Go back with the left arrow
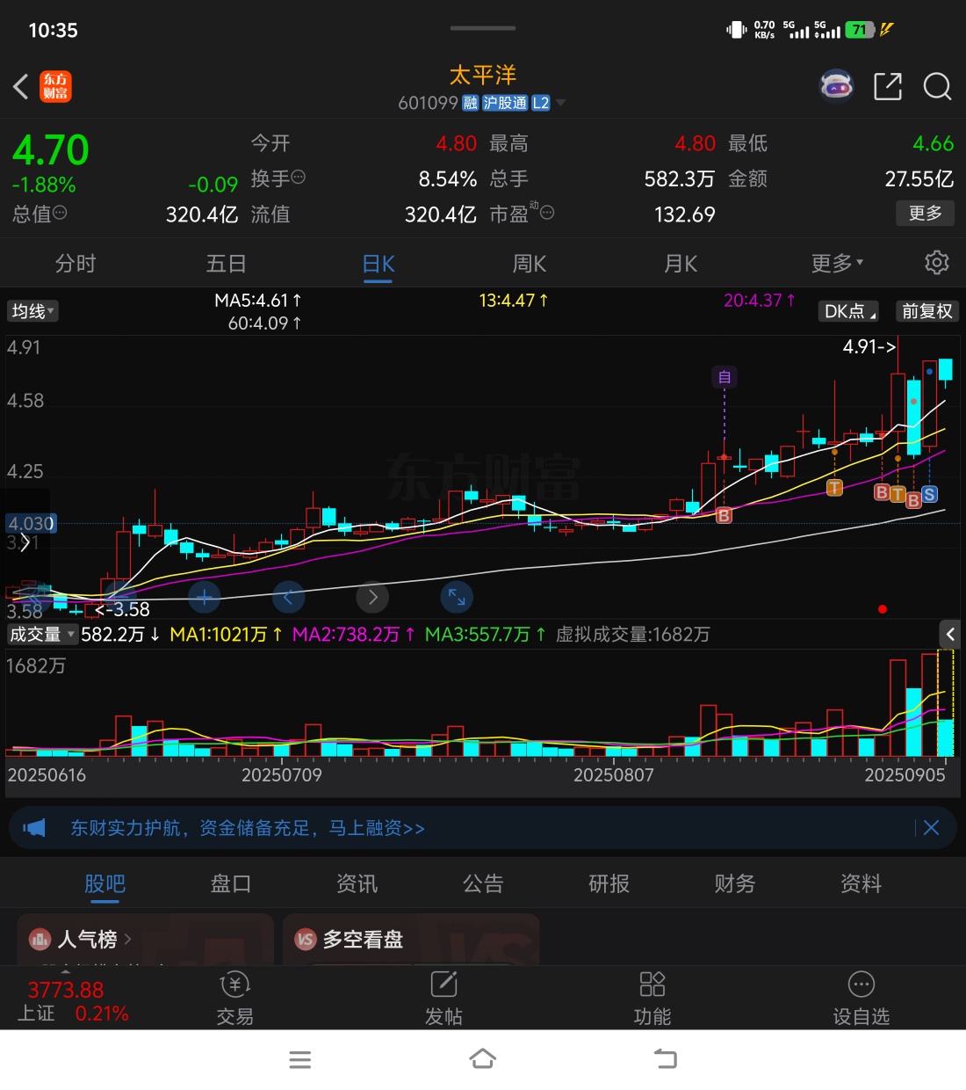 point(21,86)
